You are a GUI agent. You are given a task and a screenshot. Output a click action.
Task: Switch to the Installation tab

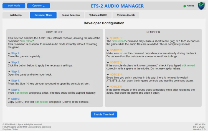click(16, 15)
